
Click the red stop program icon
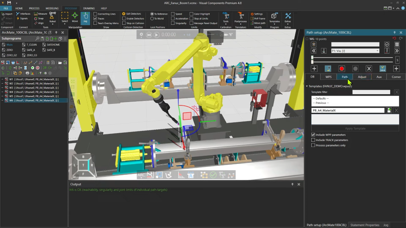click(x=38, y=68)
